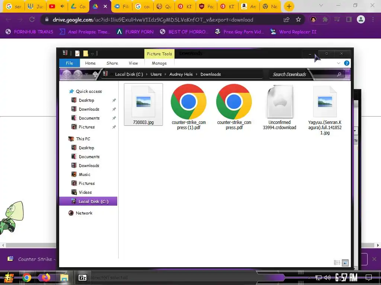
Task: Expand the ribbon with the chevron arrow
Action: 339,63
